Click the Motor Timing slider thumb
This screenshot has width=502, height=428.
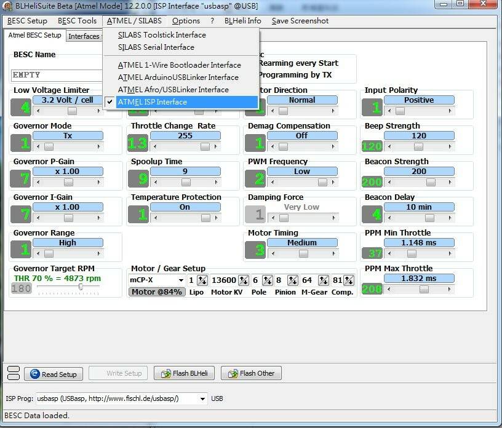303,254
